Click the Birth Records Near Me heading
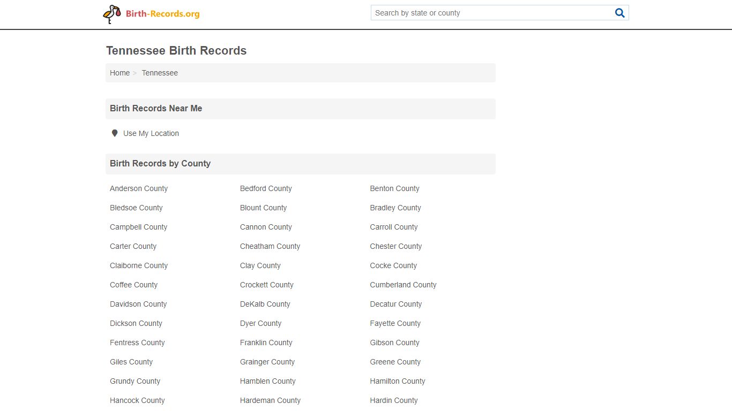This screenshot has height=411, width=732. [x=156, y=108]
